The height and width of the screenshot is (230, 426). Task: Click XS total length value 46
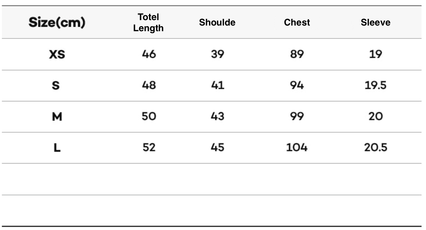(x=149, y=54)
